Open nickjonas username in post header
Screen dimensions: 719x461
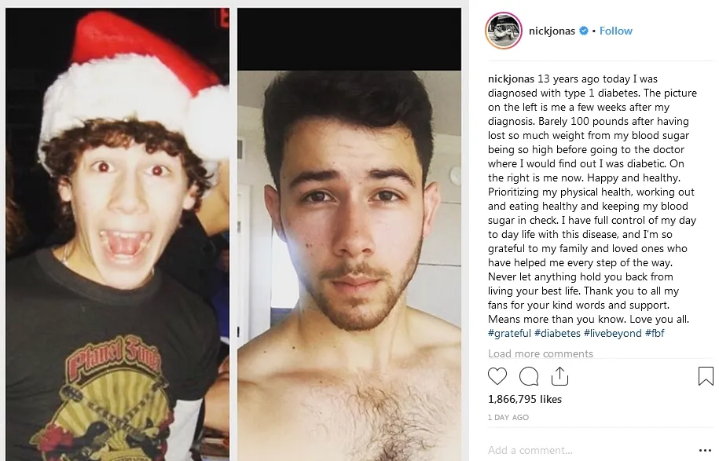[x=552, y=31]
